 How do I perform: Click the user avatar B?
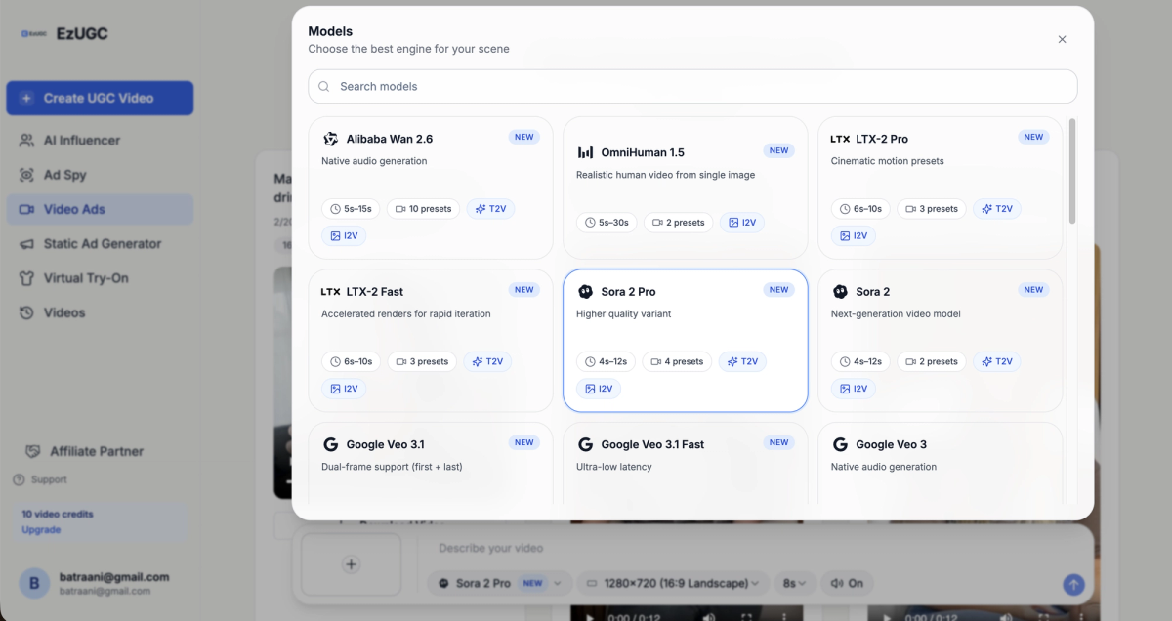[x=34, y=584]
